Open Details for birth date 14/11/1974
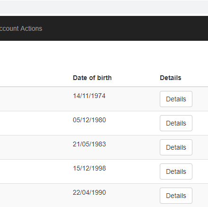 [176, 99]
